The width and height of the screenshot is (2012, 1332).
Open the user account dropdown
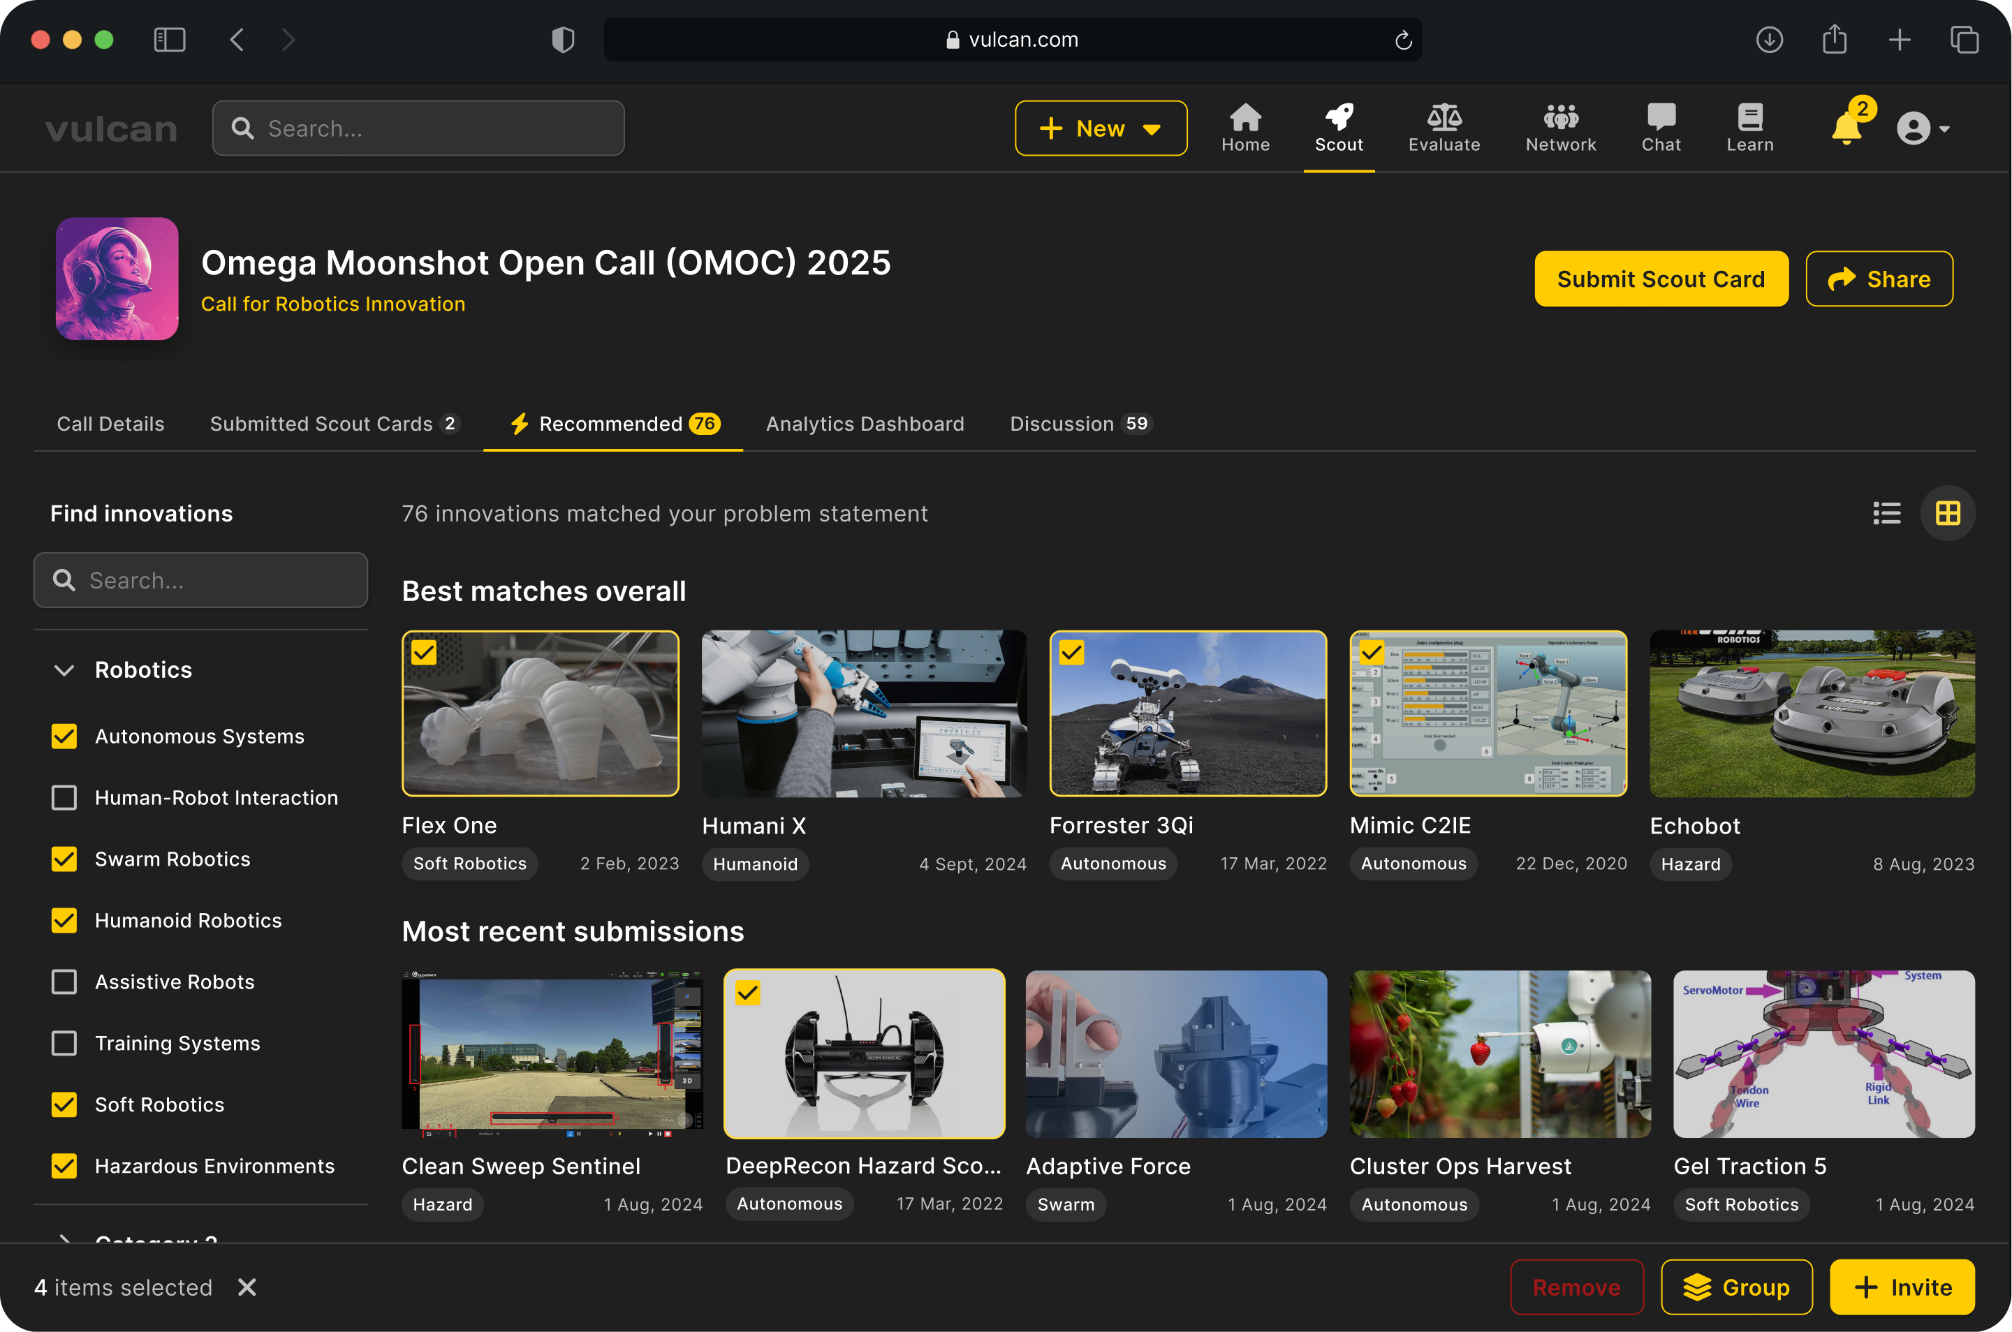click(1923, 129)
